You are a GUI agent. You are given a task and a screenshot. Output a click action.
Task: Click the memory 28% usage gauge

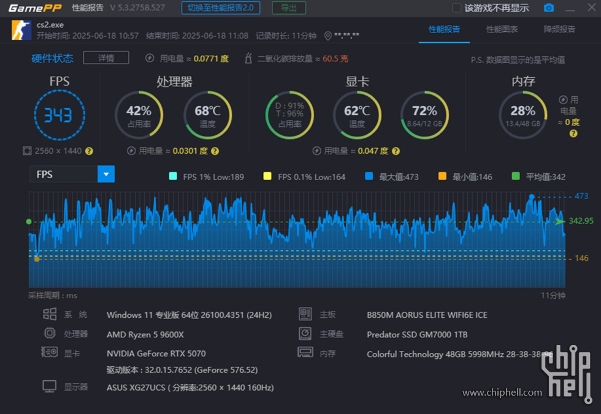tap(523, 115)
